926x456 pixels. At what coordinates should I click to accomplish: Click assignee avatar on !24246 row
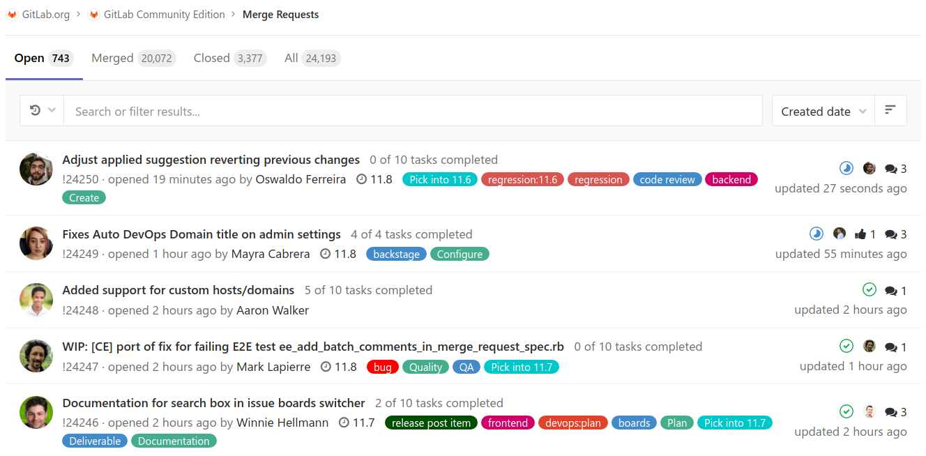[x=869, y=411]
